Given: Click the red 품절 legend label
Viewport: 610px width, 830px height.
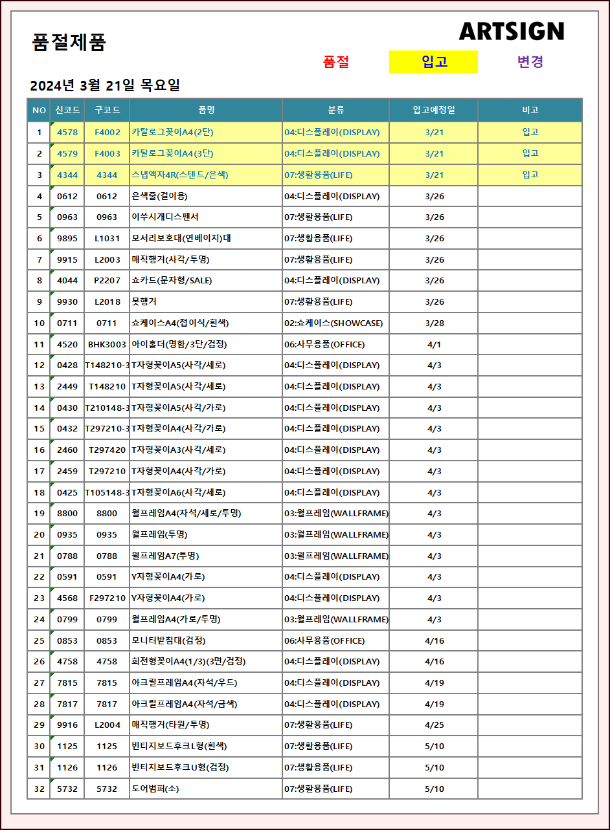Looking at the screenshot, I should pyautogui.click(x=336, y=62).
